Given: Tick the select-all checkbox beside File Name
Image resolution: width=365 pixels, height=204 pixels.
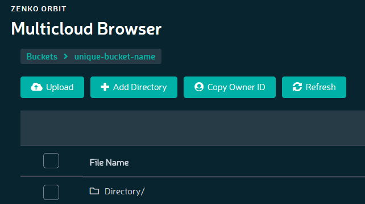Looking at the screenshot, I should (x=51, y=160).
